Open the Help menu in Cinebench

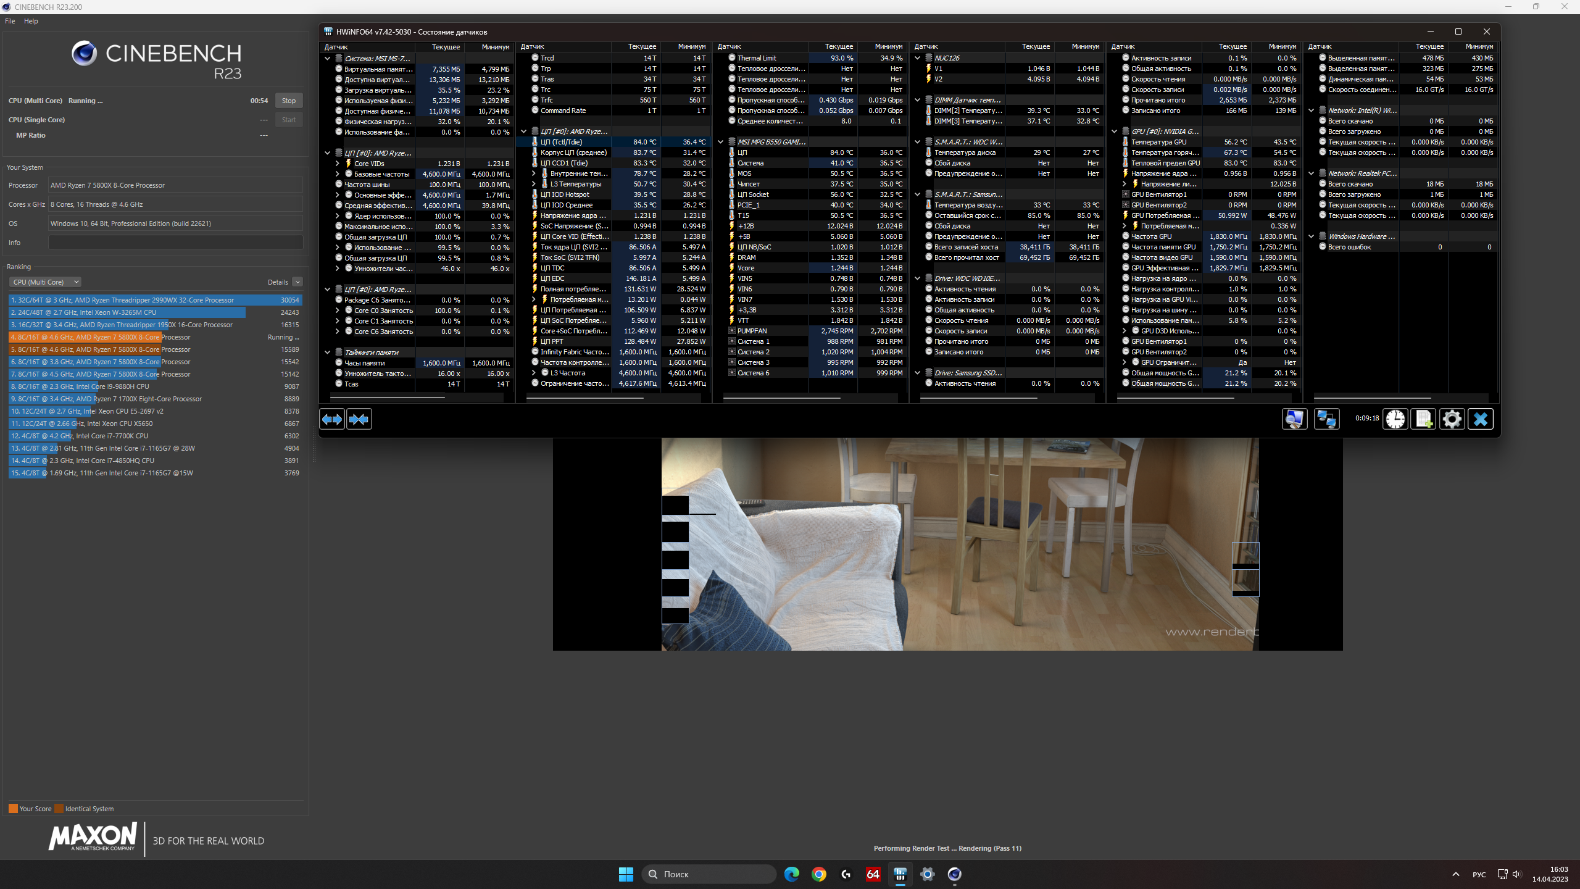pos(31,21)
